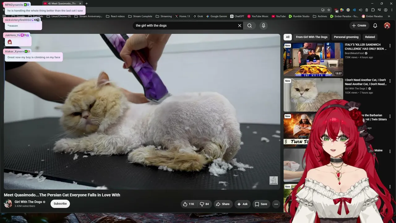Open the Google Gemini bookmark
This screenshot has height=223, width=396.
tap(216, 16)
